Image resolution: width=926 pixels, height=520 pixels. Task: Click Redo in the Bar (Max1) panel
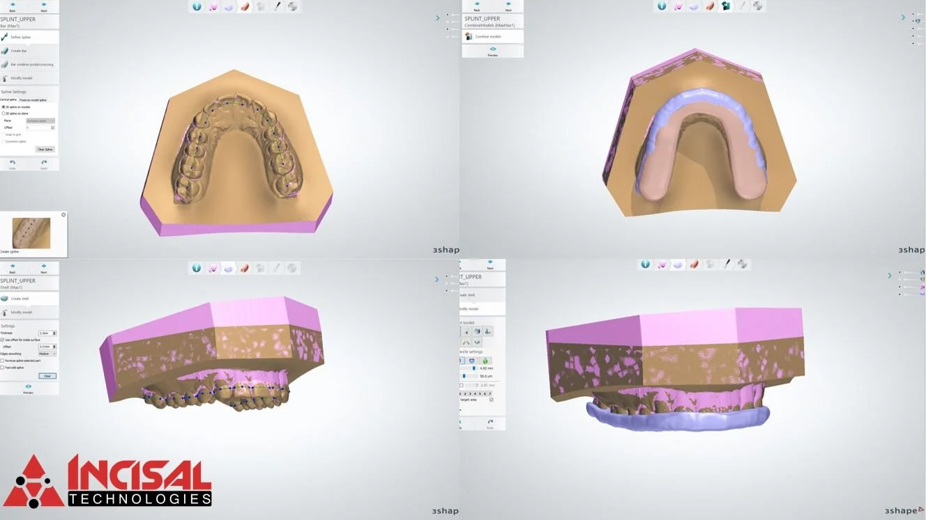44,164
